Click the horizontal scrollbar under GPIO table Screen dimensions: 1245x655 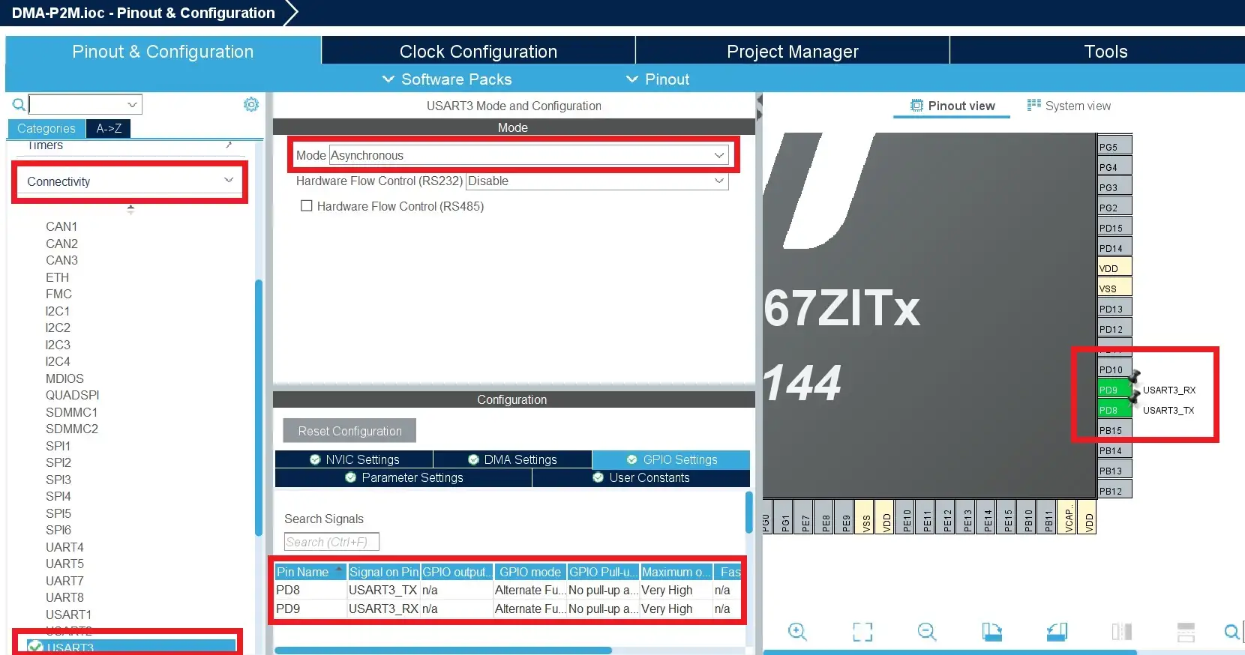[443, 651]
